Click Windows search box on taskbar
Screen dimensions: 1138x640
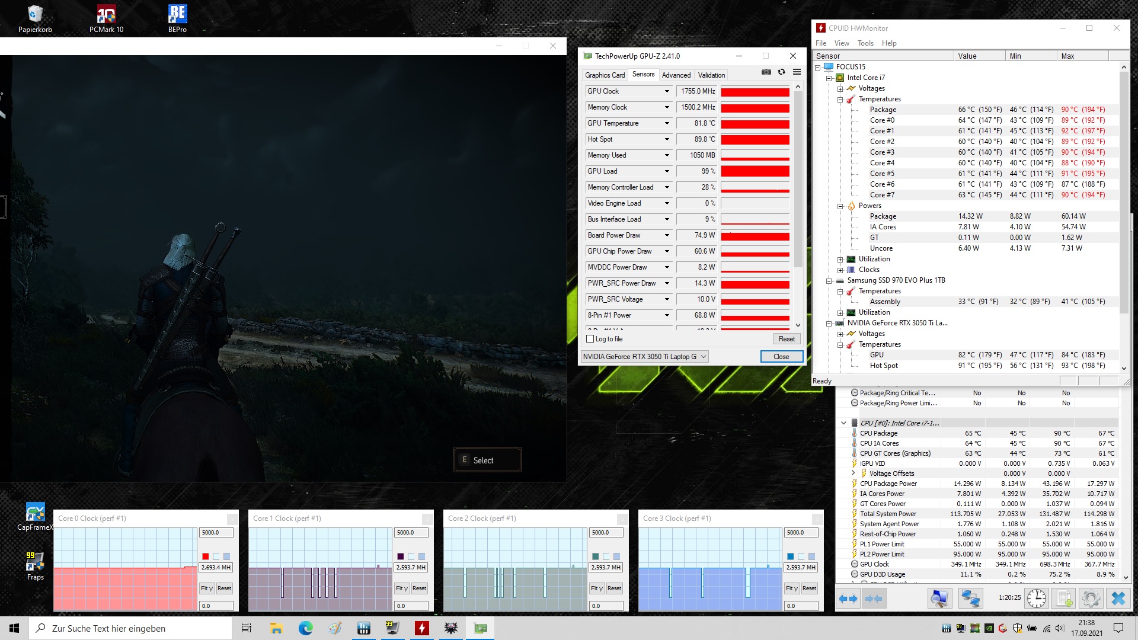[x=130, y=628]
